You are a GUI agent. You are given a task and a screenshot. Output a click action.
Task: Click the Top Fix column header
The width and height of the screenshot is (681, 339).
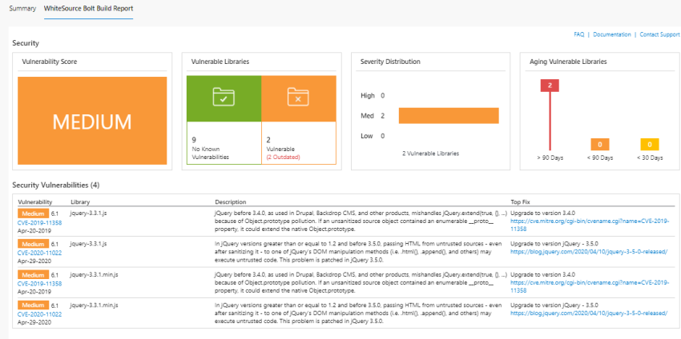pyautogui.click(x=520, y=202)
